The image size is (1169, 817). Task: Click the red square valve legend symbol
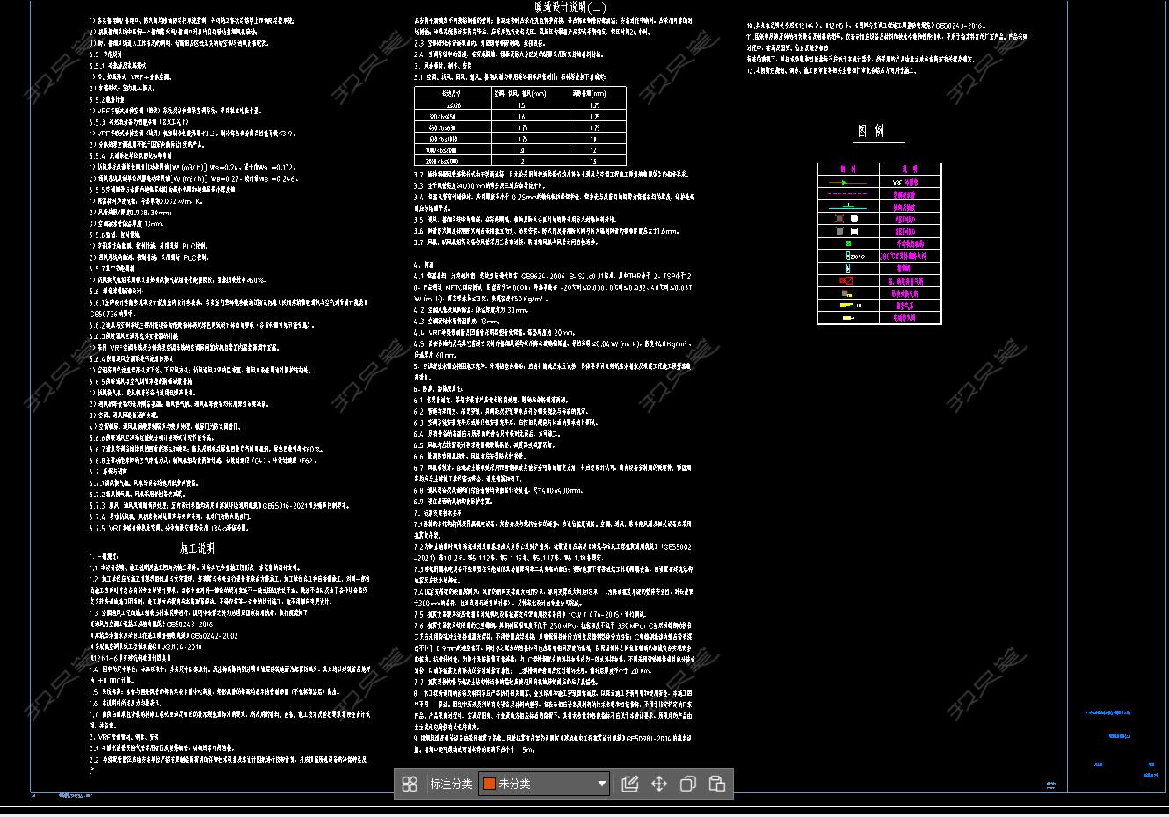(x=846, y=281)
